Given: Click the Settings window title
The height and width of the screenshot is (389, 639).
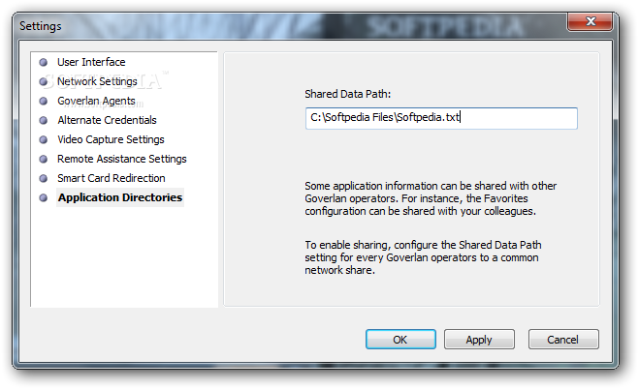Looking at the screenshot, I should click(x=41, y=26).
